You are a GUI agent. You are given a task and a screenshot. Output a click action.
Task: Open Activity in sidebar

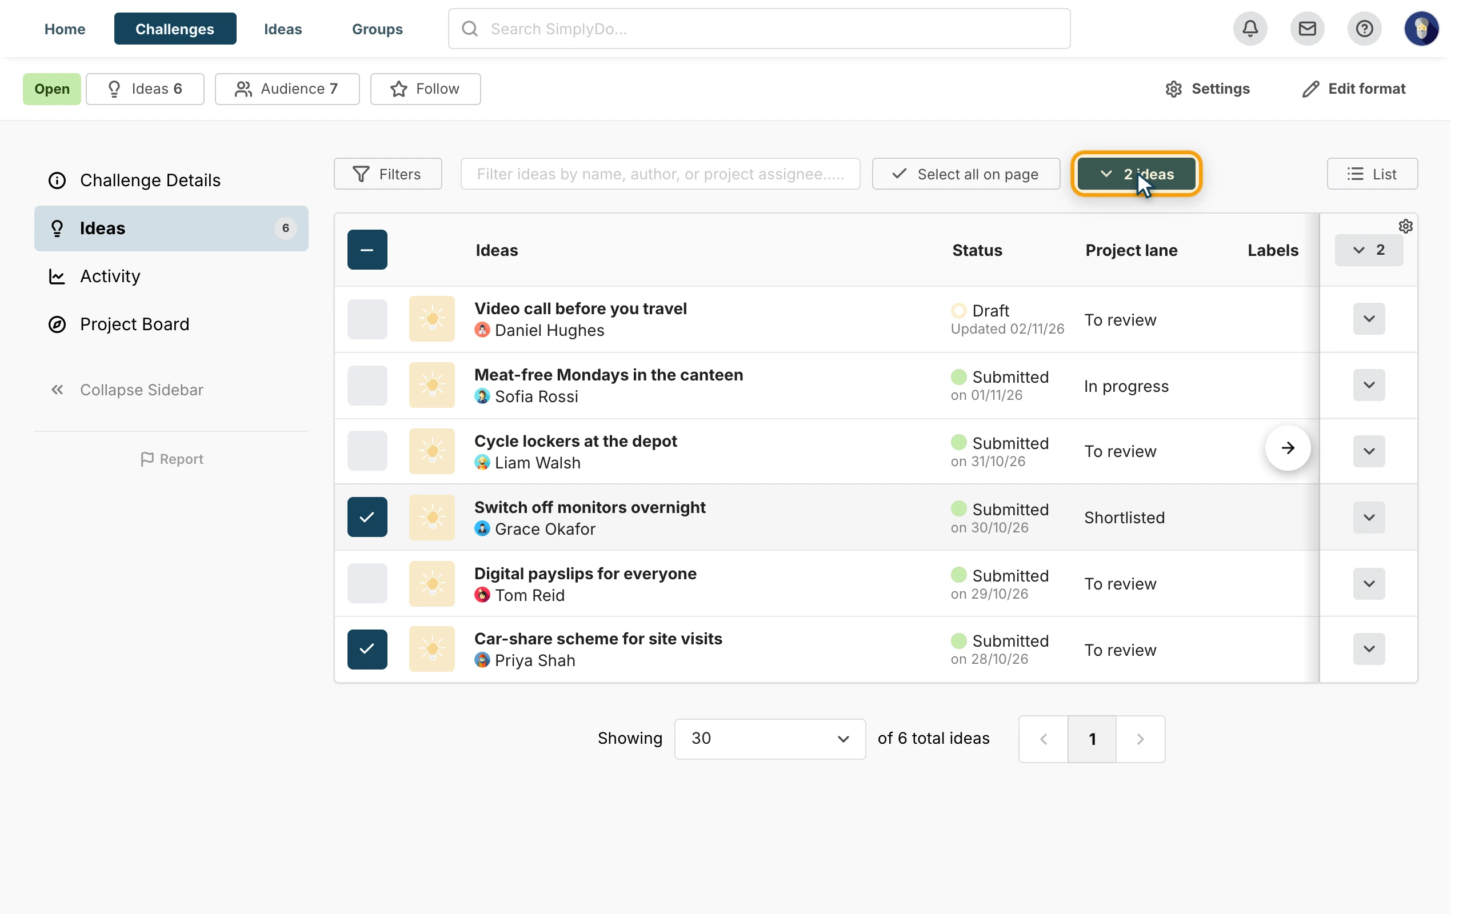171,276
